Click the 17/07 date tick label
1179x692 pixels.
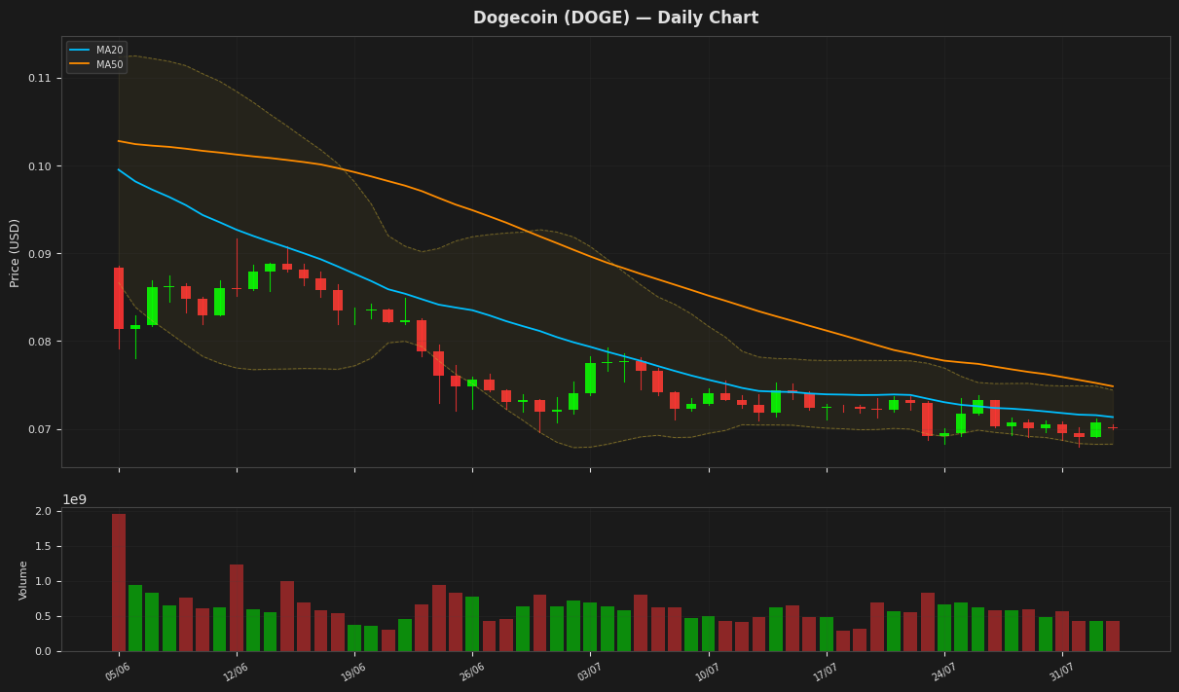coord(824,672)
